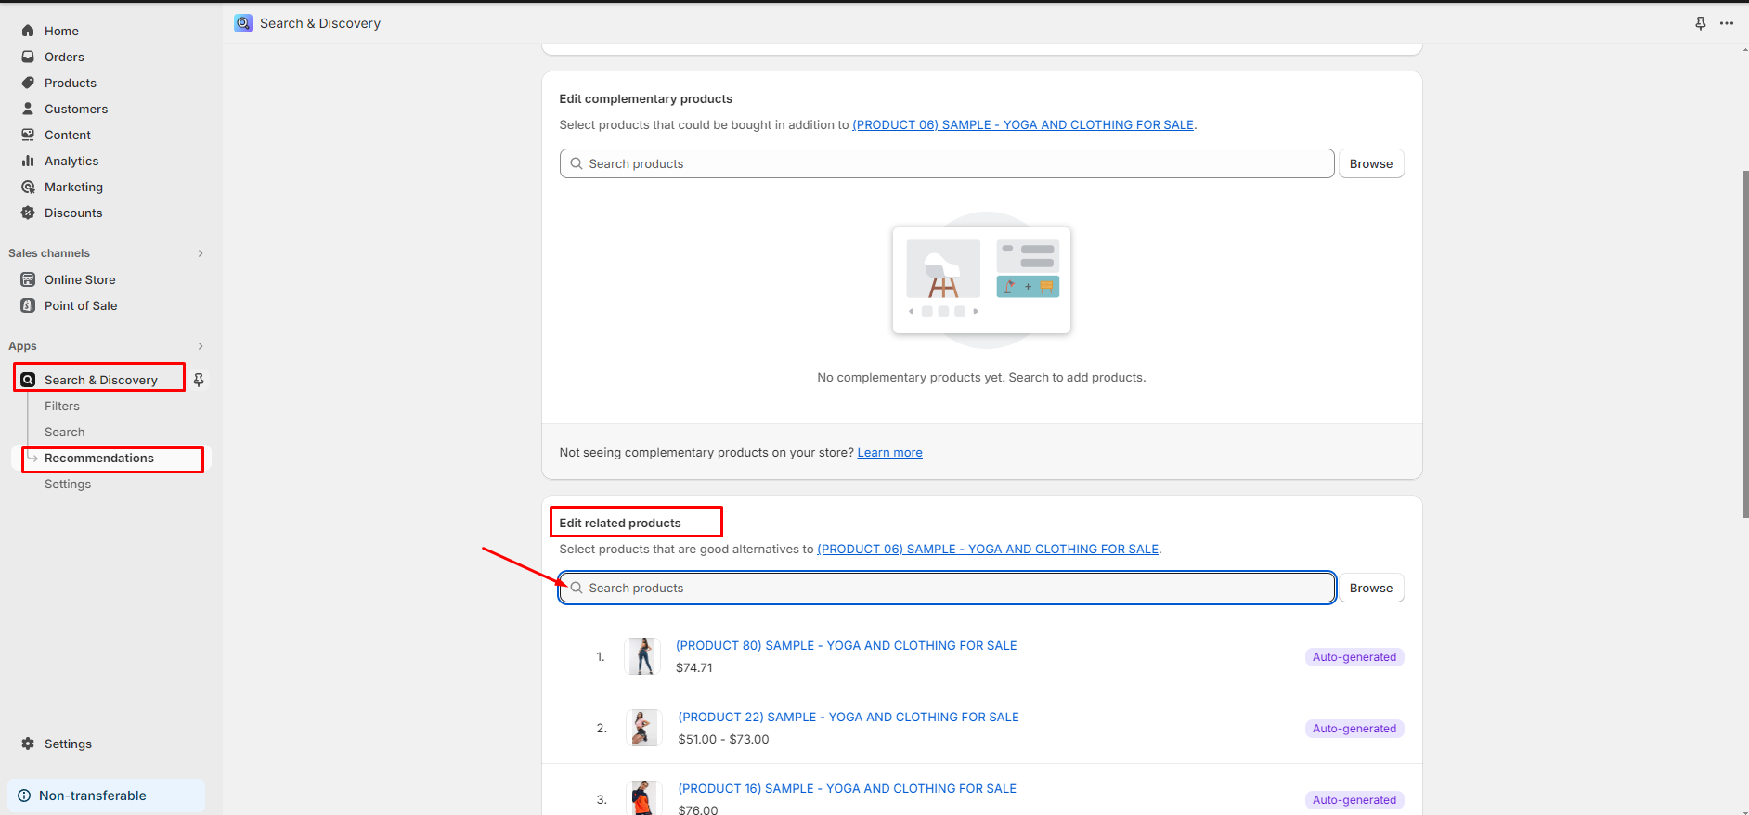
Task: Click Browse button for complementary products
Action: [1371, 163]
